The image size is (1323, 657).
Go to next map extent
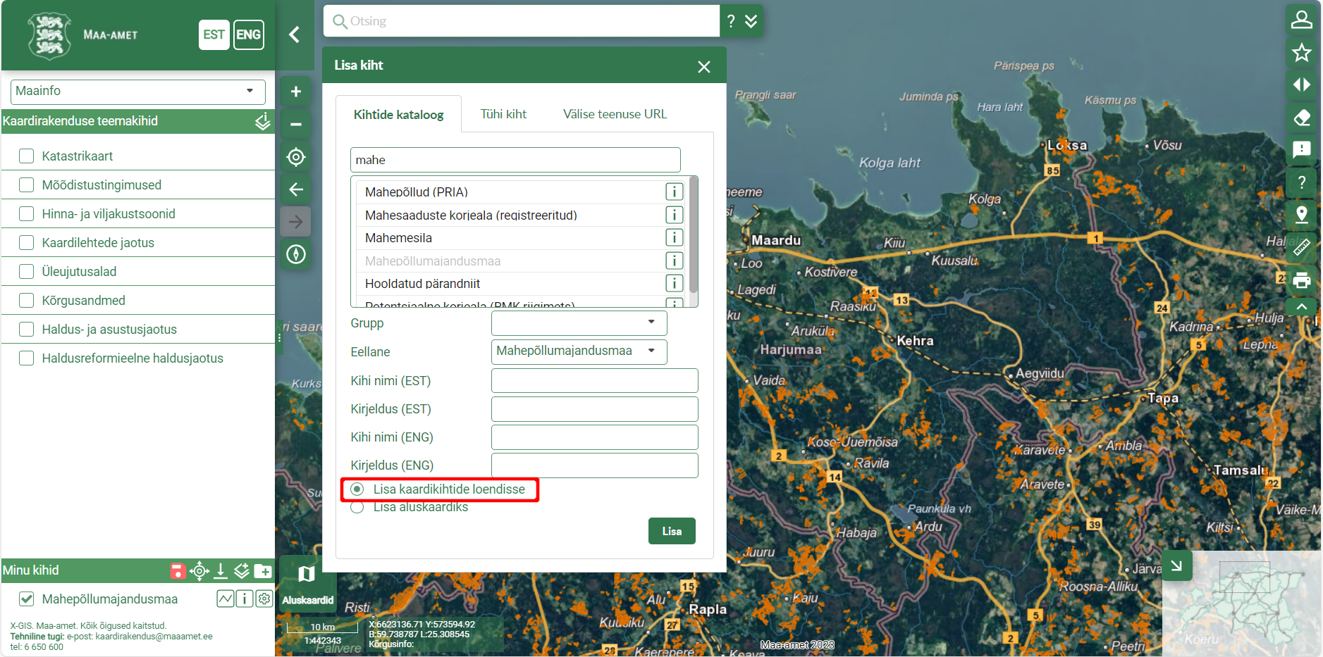[296, 221]
